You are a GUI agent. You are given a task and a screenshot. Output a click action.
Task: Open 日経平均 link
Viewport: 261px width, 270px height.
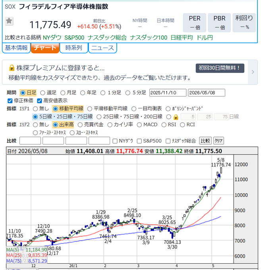click(182, 38)
